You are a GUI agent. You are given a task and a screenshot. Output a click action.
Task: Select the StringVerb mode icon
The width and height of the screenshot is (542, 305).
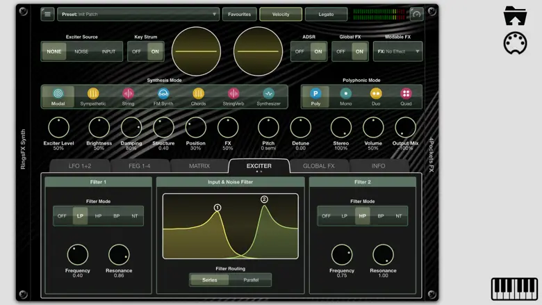233,94
